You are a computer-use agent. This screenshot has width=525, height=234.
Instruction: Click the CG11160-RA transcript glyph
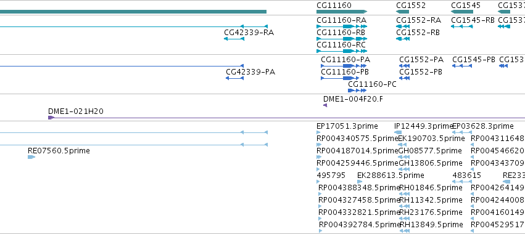click(x=342, y=26)
